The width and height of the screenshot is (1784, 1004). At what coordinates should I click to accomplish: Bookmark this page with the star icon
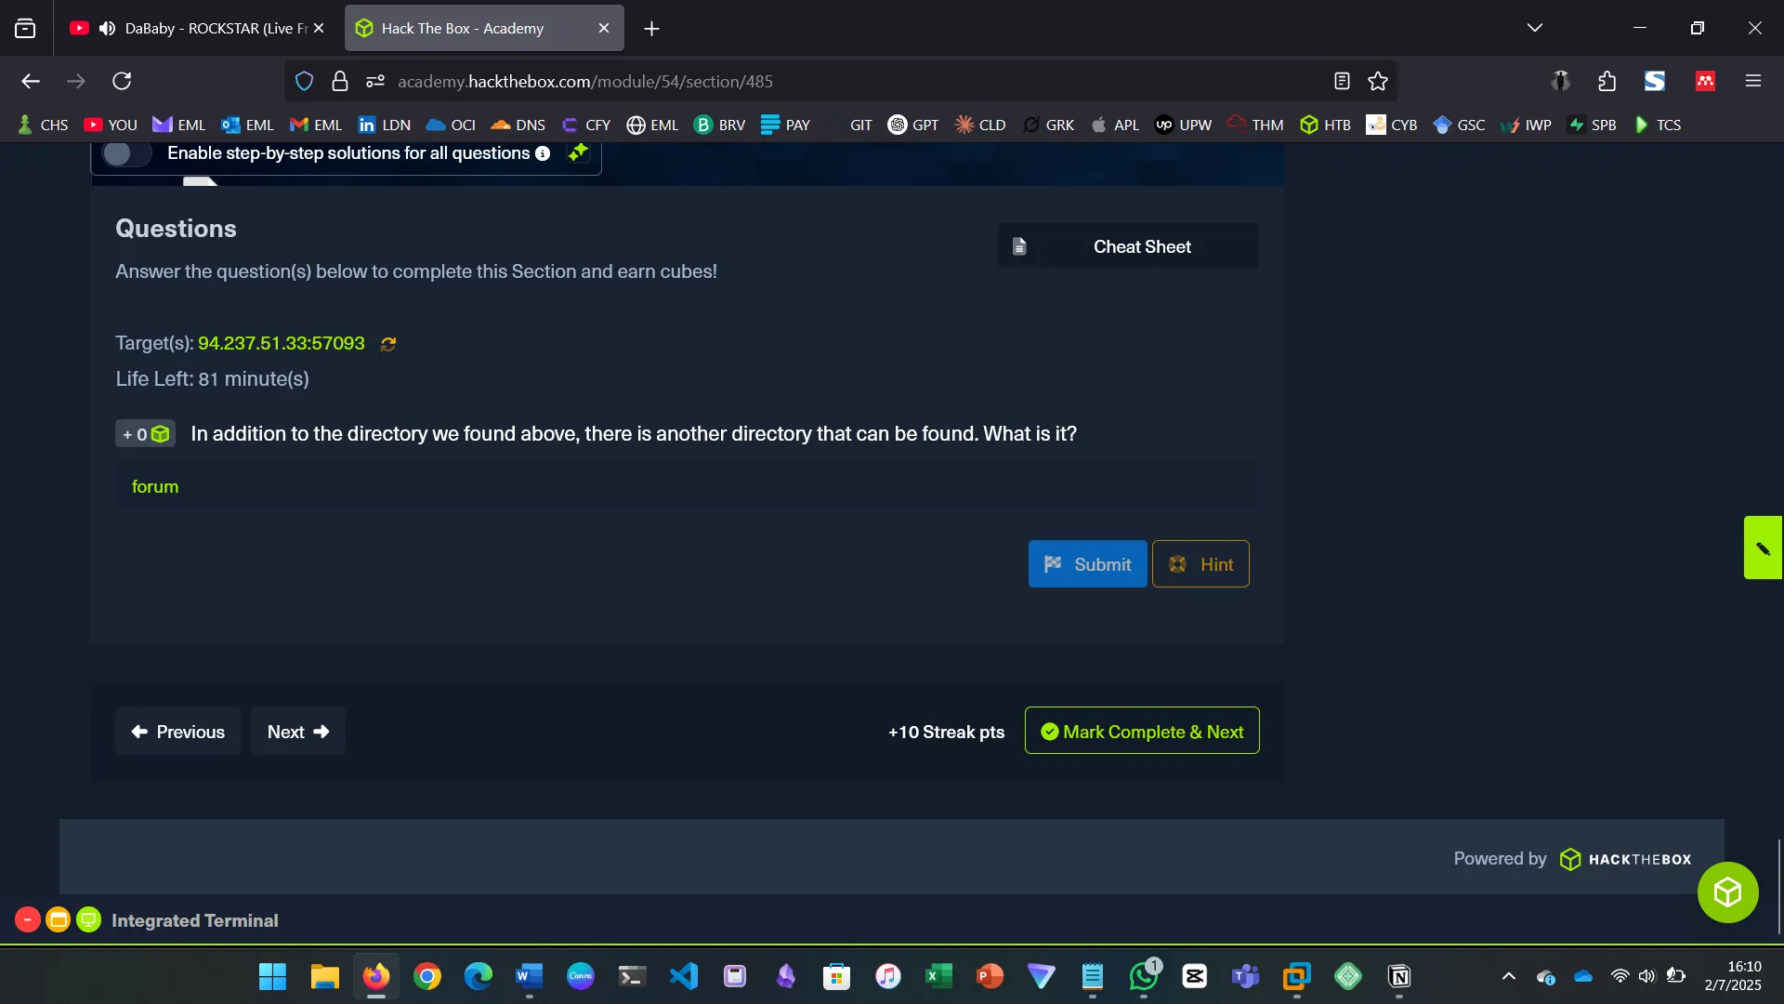pos(1377,81)
